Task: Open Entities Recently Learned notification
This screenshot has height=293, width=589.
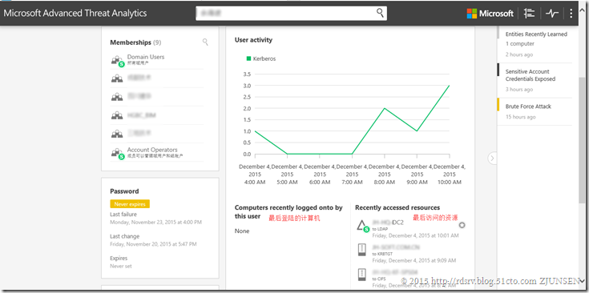Action: [x=536, y=34]
